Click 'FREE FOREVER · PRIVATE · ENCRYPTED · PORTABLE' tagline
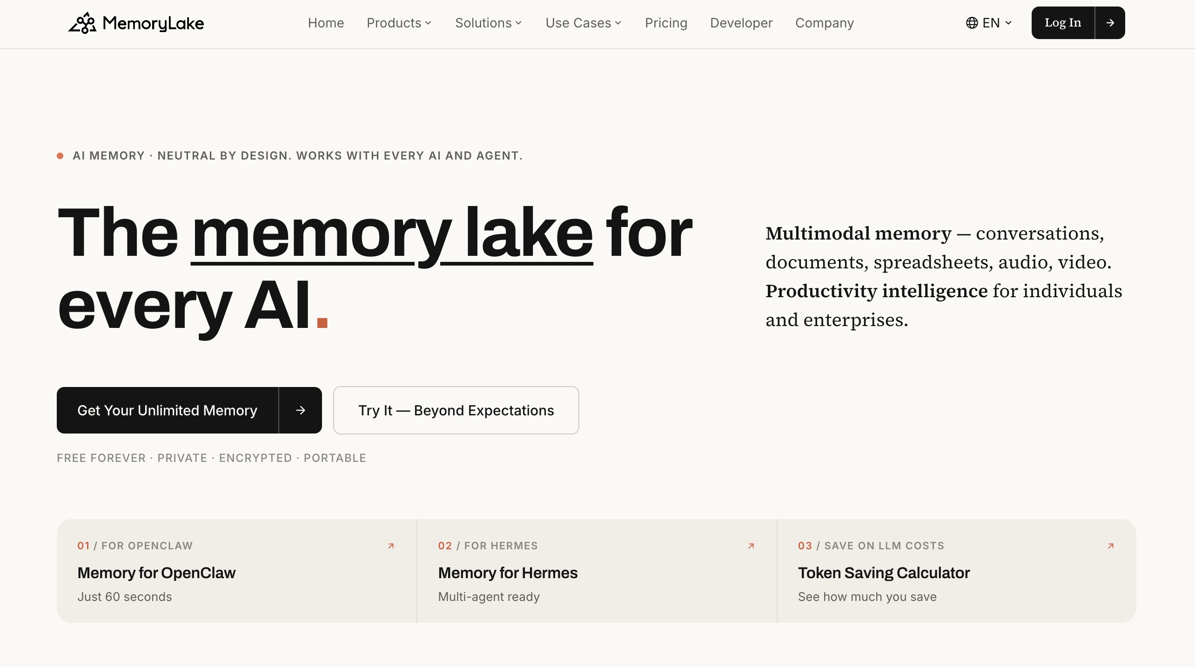Viewport: 1195px width, 667px height. click(x=212, y=458)
